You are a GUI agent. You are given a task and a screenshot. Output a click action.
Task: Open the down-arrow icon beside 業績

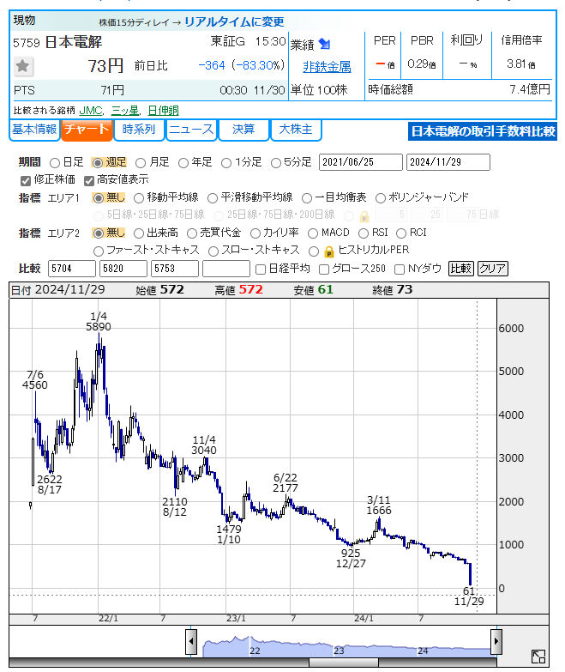click(324, 44)
